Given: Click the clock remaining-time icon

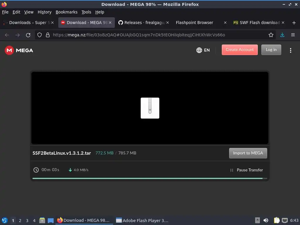Looking at the screenshot, I should pyautogui.click(x=36, y=170).
